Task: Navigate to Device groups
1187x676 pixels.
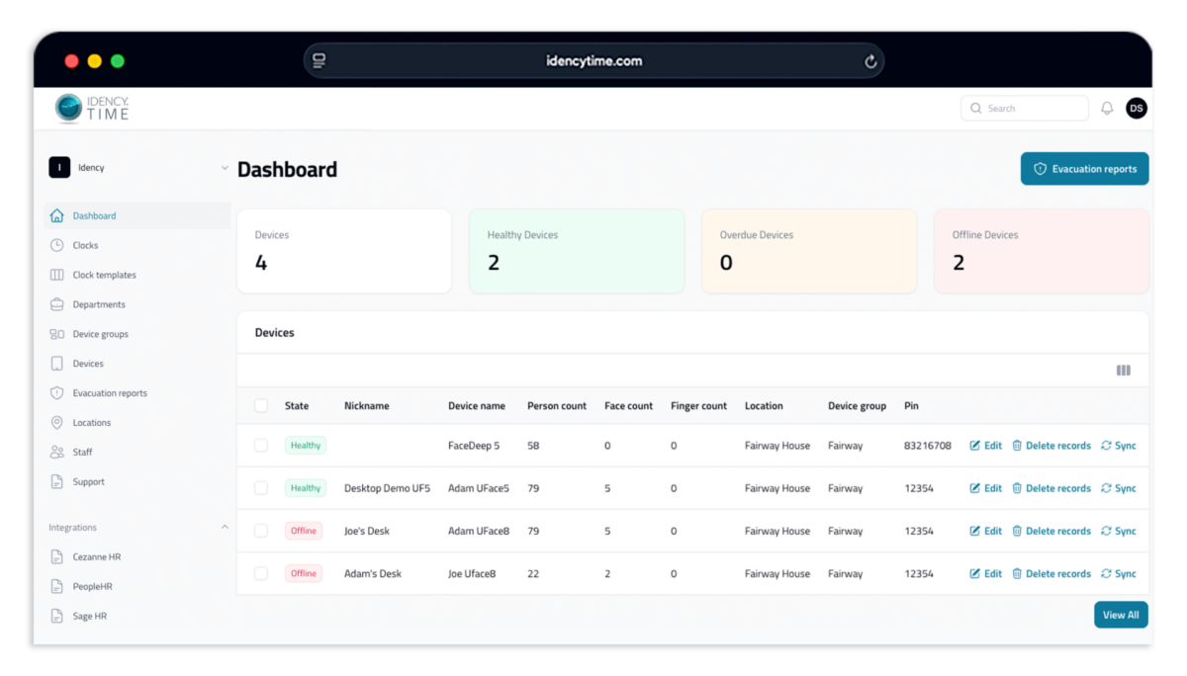Action: (100, 334)
